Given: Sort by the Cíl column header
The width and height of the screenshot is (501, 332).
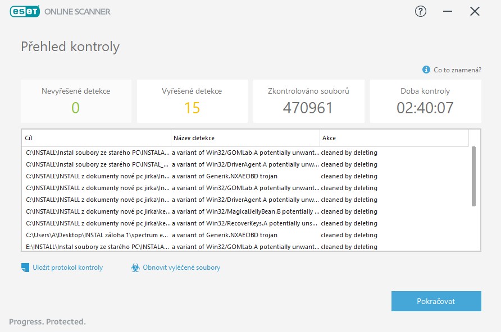Looking at the screenshot, I should 96,138.
